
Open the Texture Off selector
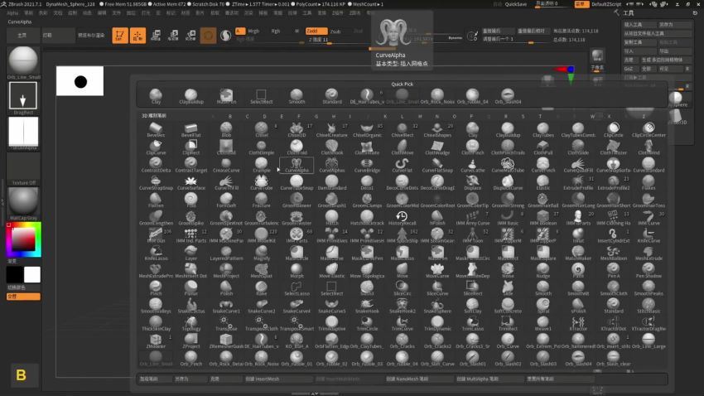point(23,169)
